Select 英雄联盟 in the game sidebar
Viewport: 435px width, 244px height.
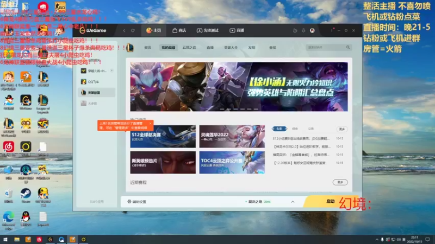pyautogui.click(x=97, y=92)
